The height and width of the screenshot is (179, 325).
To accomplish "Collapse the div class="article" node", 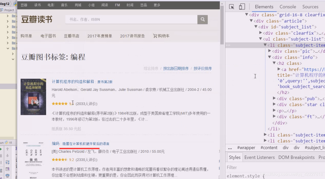I will (x=251, y=21).
